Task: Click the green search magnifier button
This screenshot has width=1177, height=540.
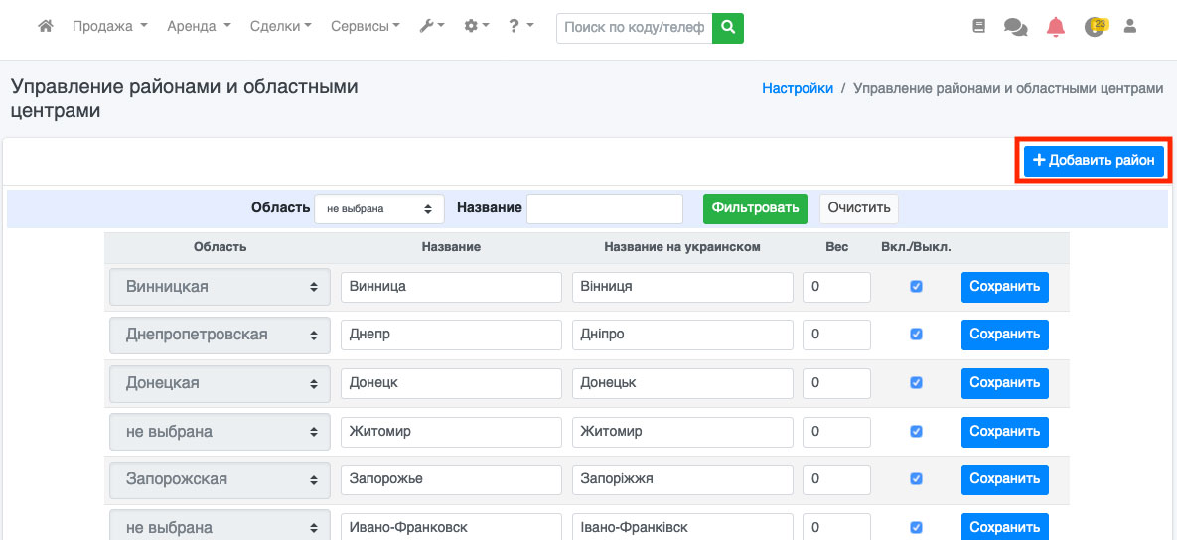Action: (x=728, y=28)
